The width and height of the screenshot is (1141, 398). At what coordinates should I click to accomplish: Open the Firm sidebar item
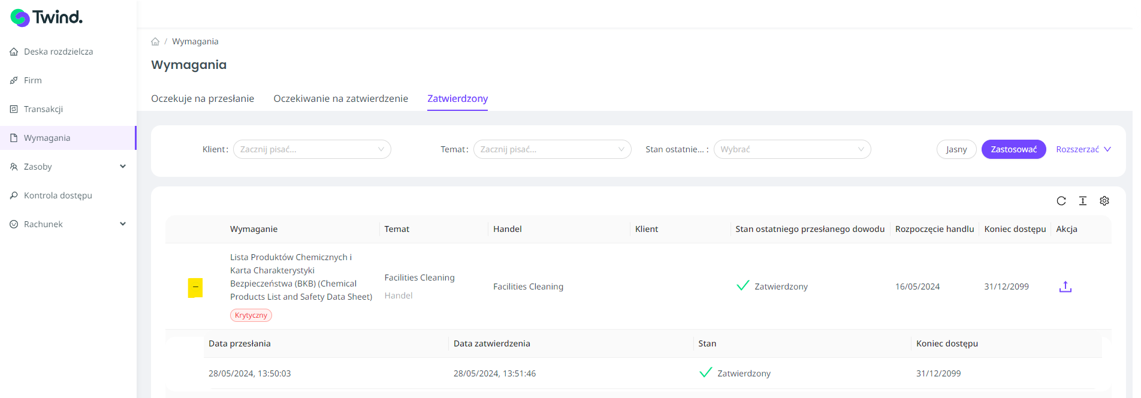click(68, 80)
